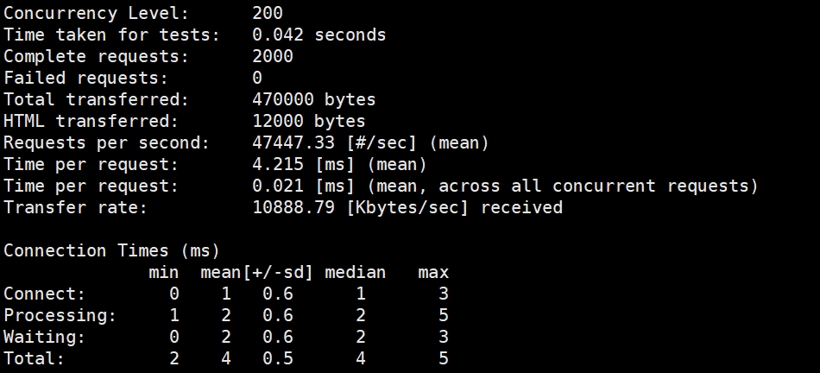Select the 'Connect:' row label
This screenshot has width=820, height=373.
click(x=44, y=294)
